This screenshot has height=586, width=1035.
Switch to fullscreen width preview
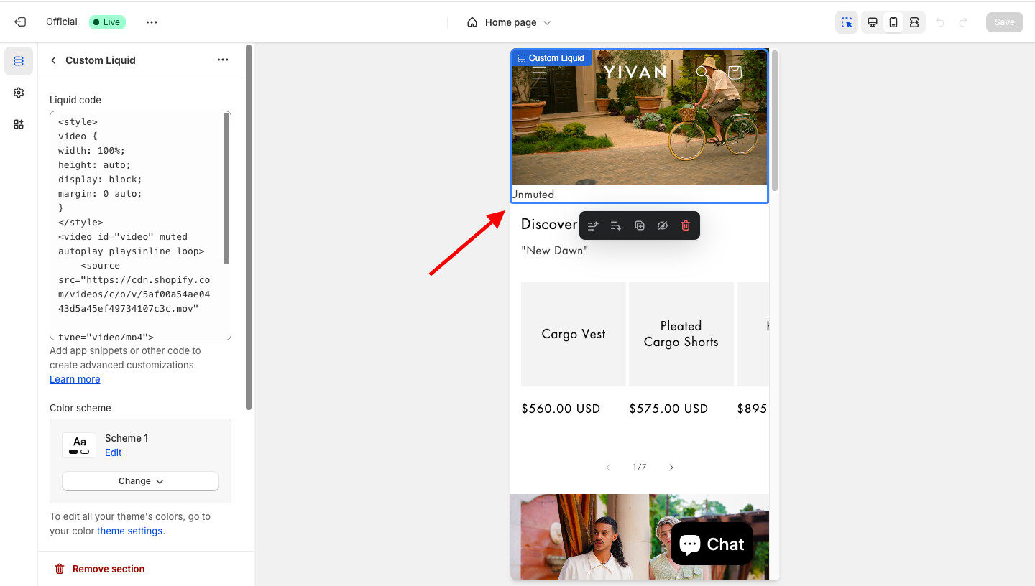914,22
